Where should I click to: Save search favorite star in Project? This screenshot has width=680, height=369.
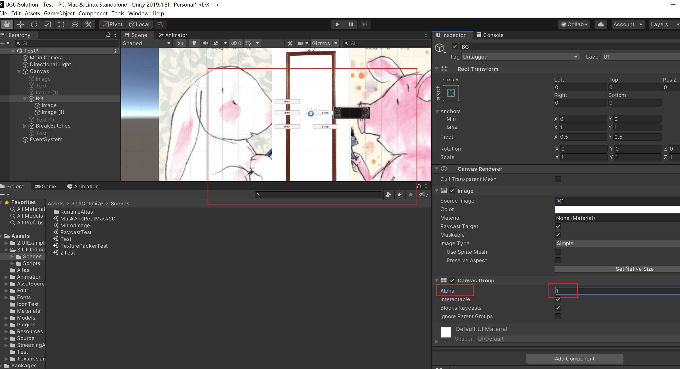[411, 195]
